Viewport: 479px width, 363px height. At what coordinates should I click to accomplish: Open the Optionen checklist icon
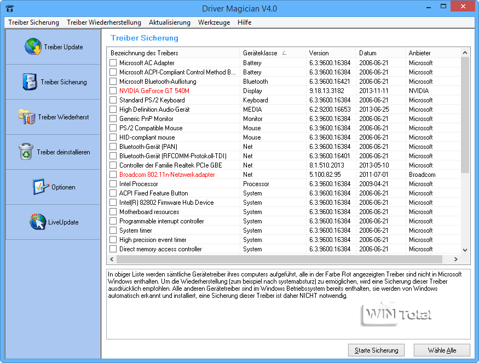[41, 187]
